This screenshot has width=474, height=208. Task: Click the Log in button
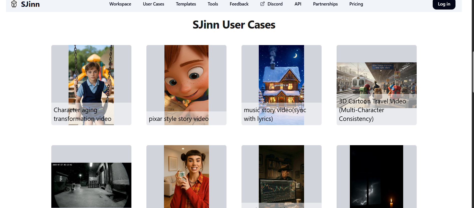[x=444, y=4]
